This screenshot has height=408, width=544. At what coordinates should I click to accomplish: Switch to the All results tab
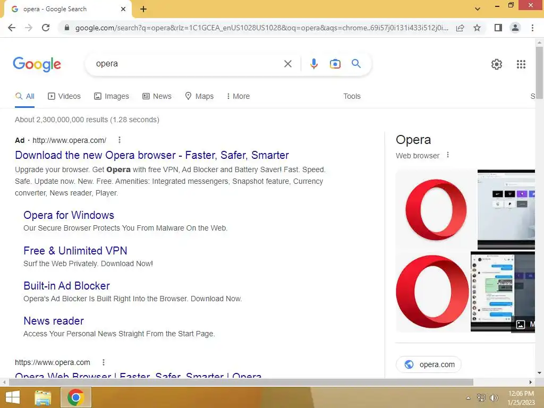pyautogui.click(x=24, y=96)
